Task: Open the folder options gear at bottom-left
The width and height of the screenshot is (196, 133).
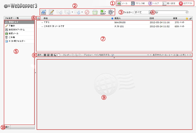Action: tap(7, 127)
